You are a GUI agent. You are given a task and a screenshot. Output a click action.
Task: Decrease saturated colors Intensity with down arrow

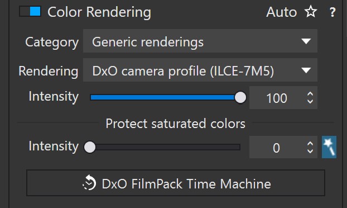click(x=310, y=151)
